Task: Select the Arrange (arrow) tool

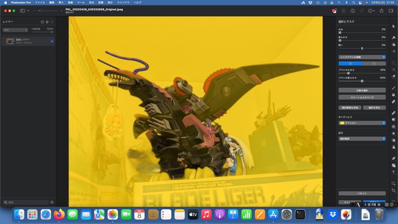Action: pyautogui.click(x=394, y=26)
